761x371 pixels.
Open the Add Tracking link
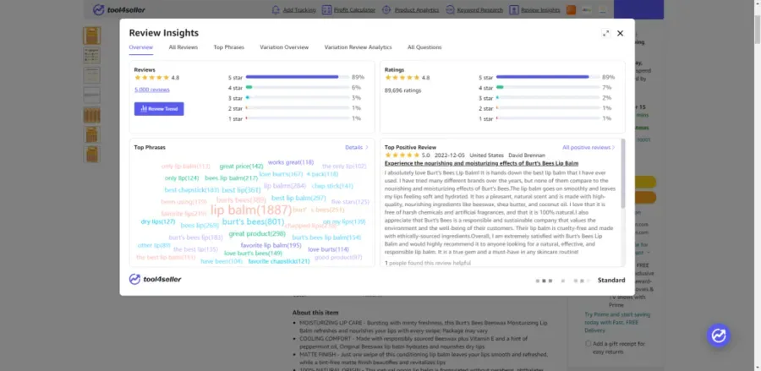(x=299, y=9)
